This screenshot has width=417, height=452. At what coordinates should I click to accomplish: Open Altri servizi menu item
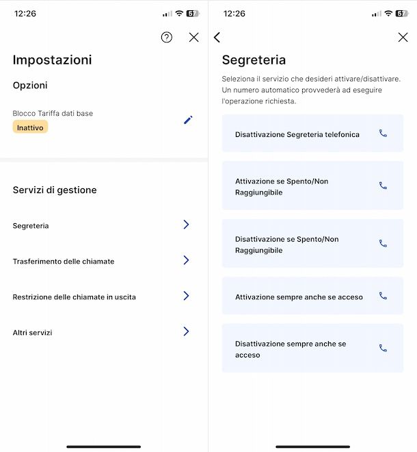[x=32, y=333]
